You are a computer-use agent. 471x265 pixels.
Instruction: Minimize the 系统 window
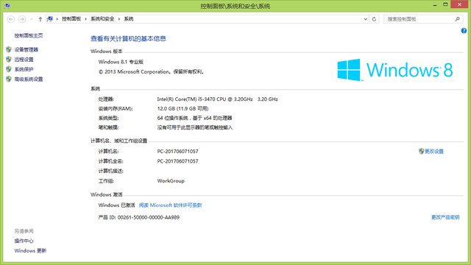pos(435,5)
